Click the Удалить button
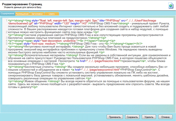 pyautogui.click(x=149, y=117)
